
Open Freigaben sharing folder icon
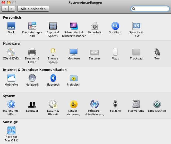(74, 78)
